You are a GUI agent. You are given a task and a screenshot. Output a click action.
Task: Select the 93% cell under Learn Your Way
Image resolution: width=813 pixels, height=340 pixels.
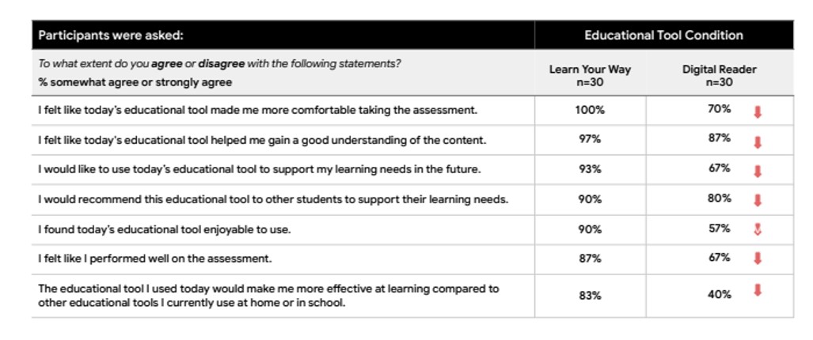click(590, 169)
